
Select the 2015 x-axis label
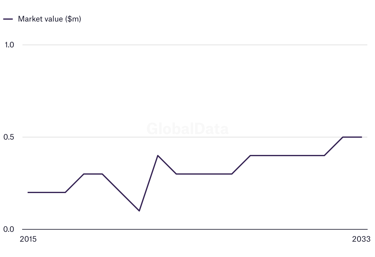[x=28, y=239]
